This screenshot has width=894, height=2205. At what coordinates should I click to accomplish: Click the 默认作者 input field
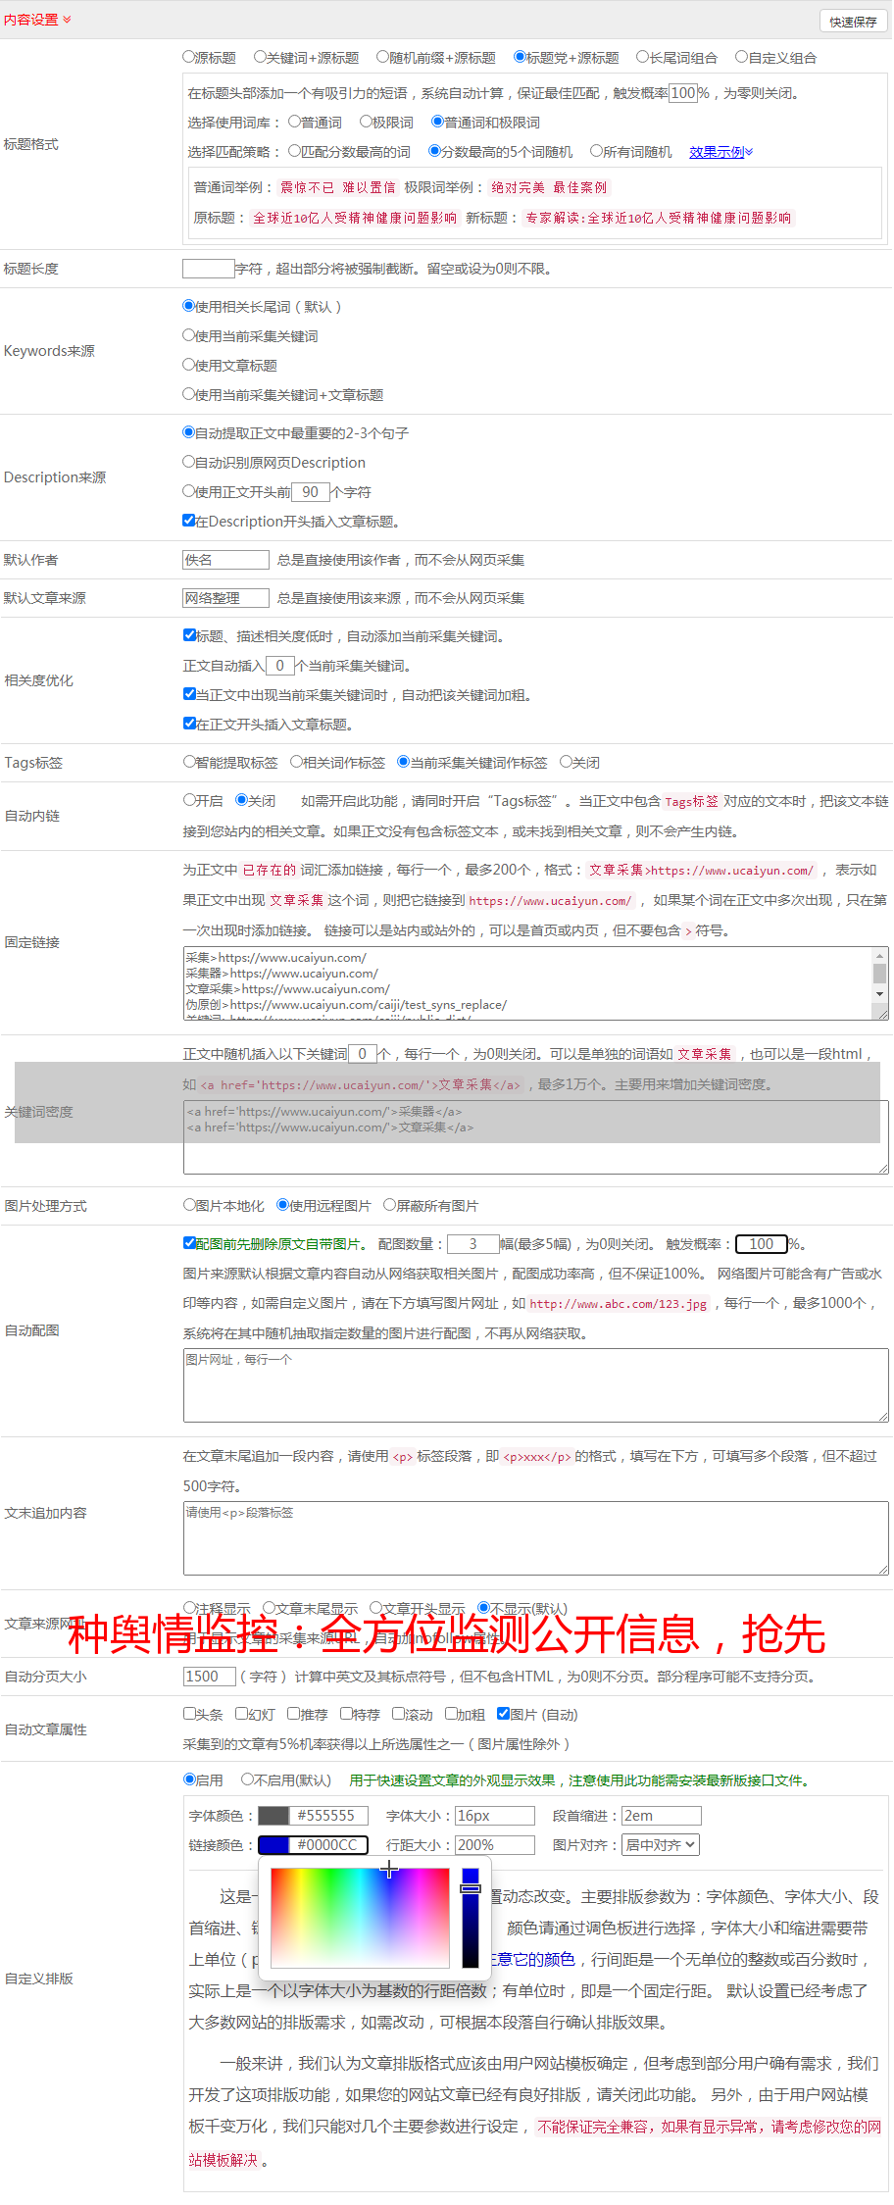[x=225, y=560]
